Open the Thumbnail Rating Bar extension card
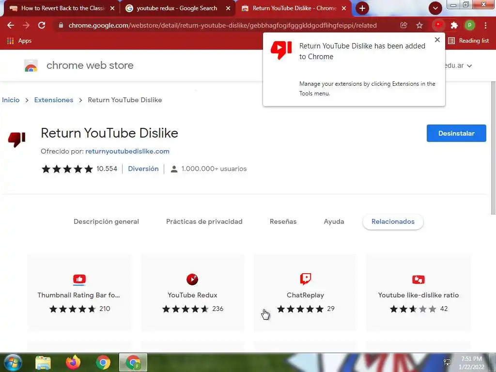Viewport: 496px width, 372px height. click(79, 293)
